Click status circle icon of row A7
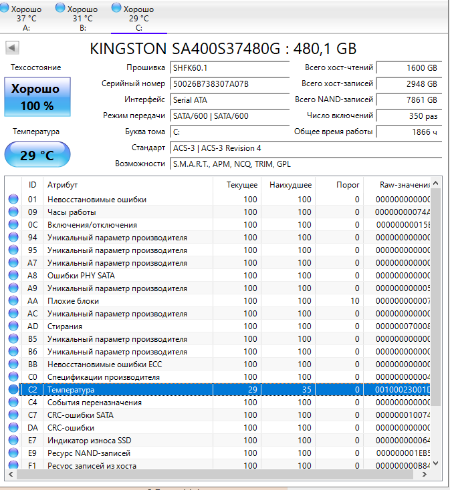The image size is (450, 490). point(13,262)
